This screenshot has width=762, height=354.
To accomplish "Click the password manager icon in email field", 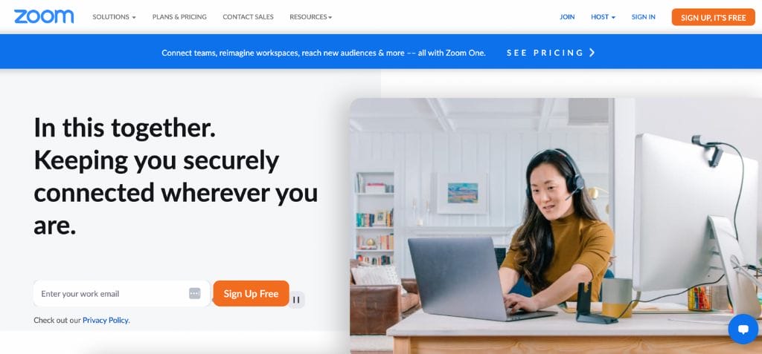I will click(194, 293).
